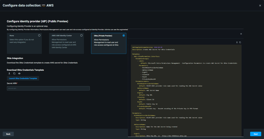Close the Configure data collection dialog

[260, 6]
